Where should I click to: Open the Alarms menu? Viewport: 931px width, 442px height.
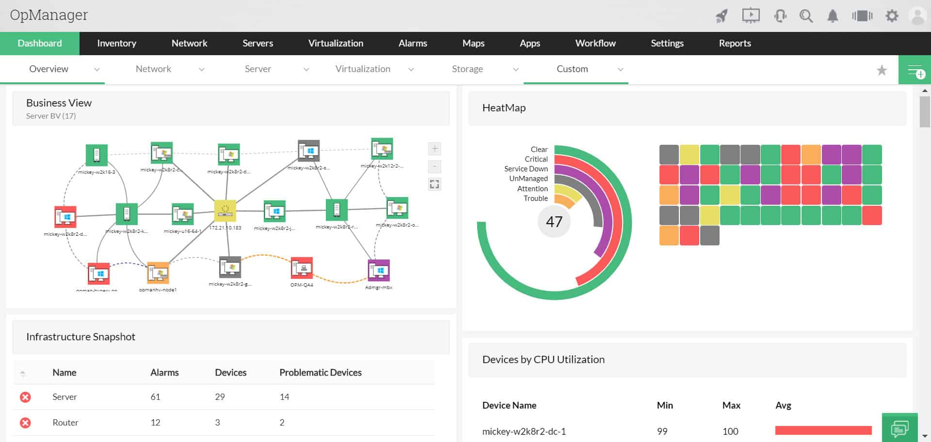[413, 44]
